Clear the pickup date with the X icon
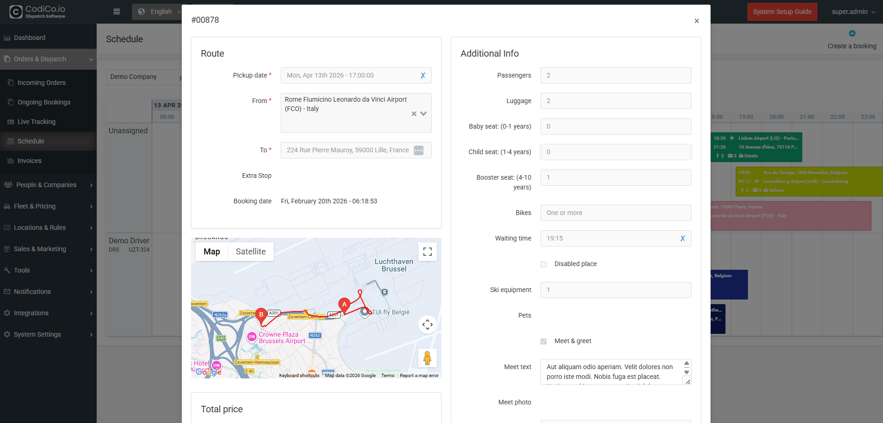Viewport: 883px width, 423px height. 422,76
